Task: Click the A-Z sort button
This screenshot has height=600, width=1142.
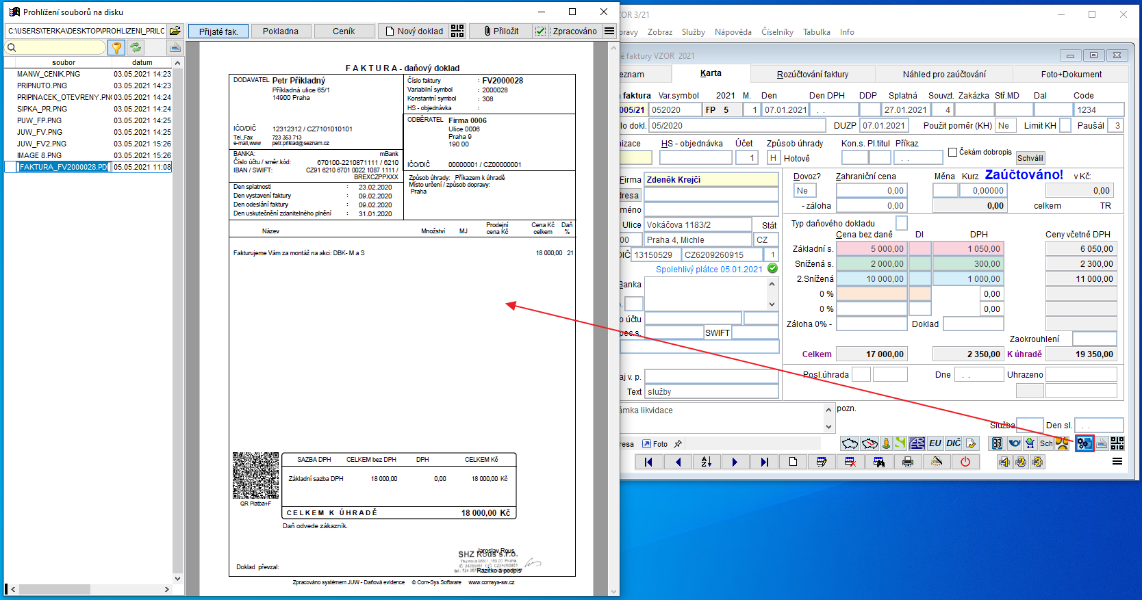Action: coord(707,462)
